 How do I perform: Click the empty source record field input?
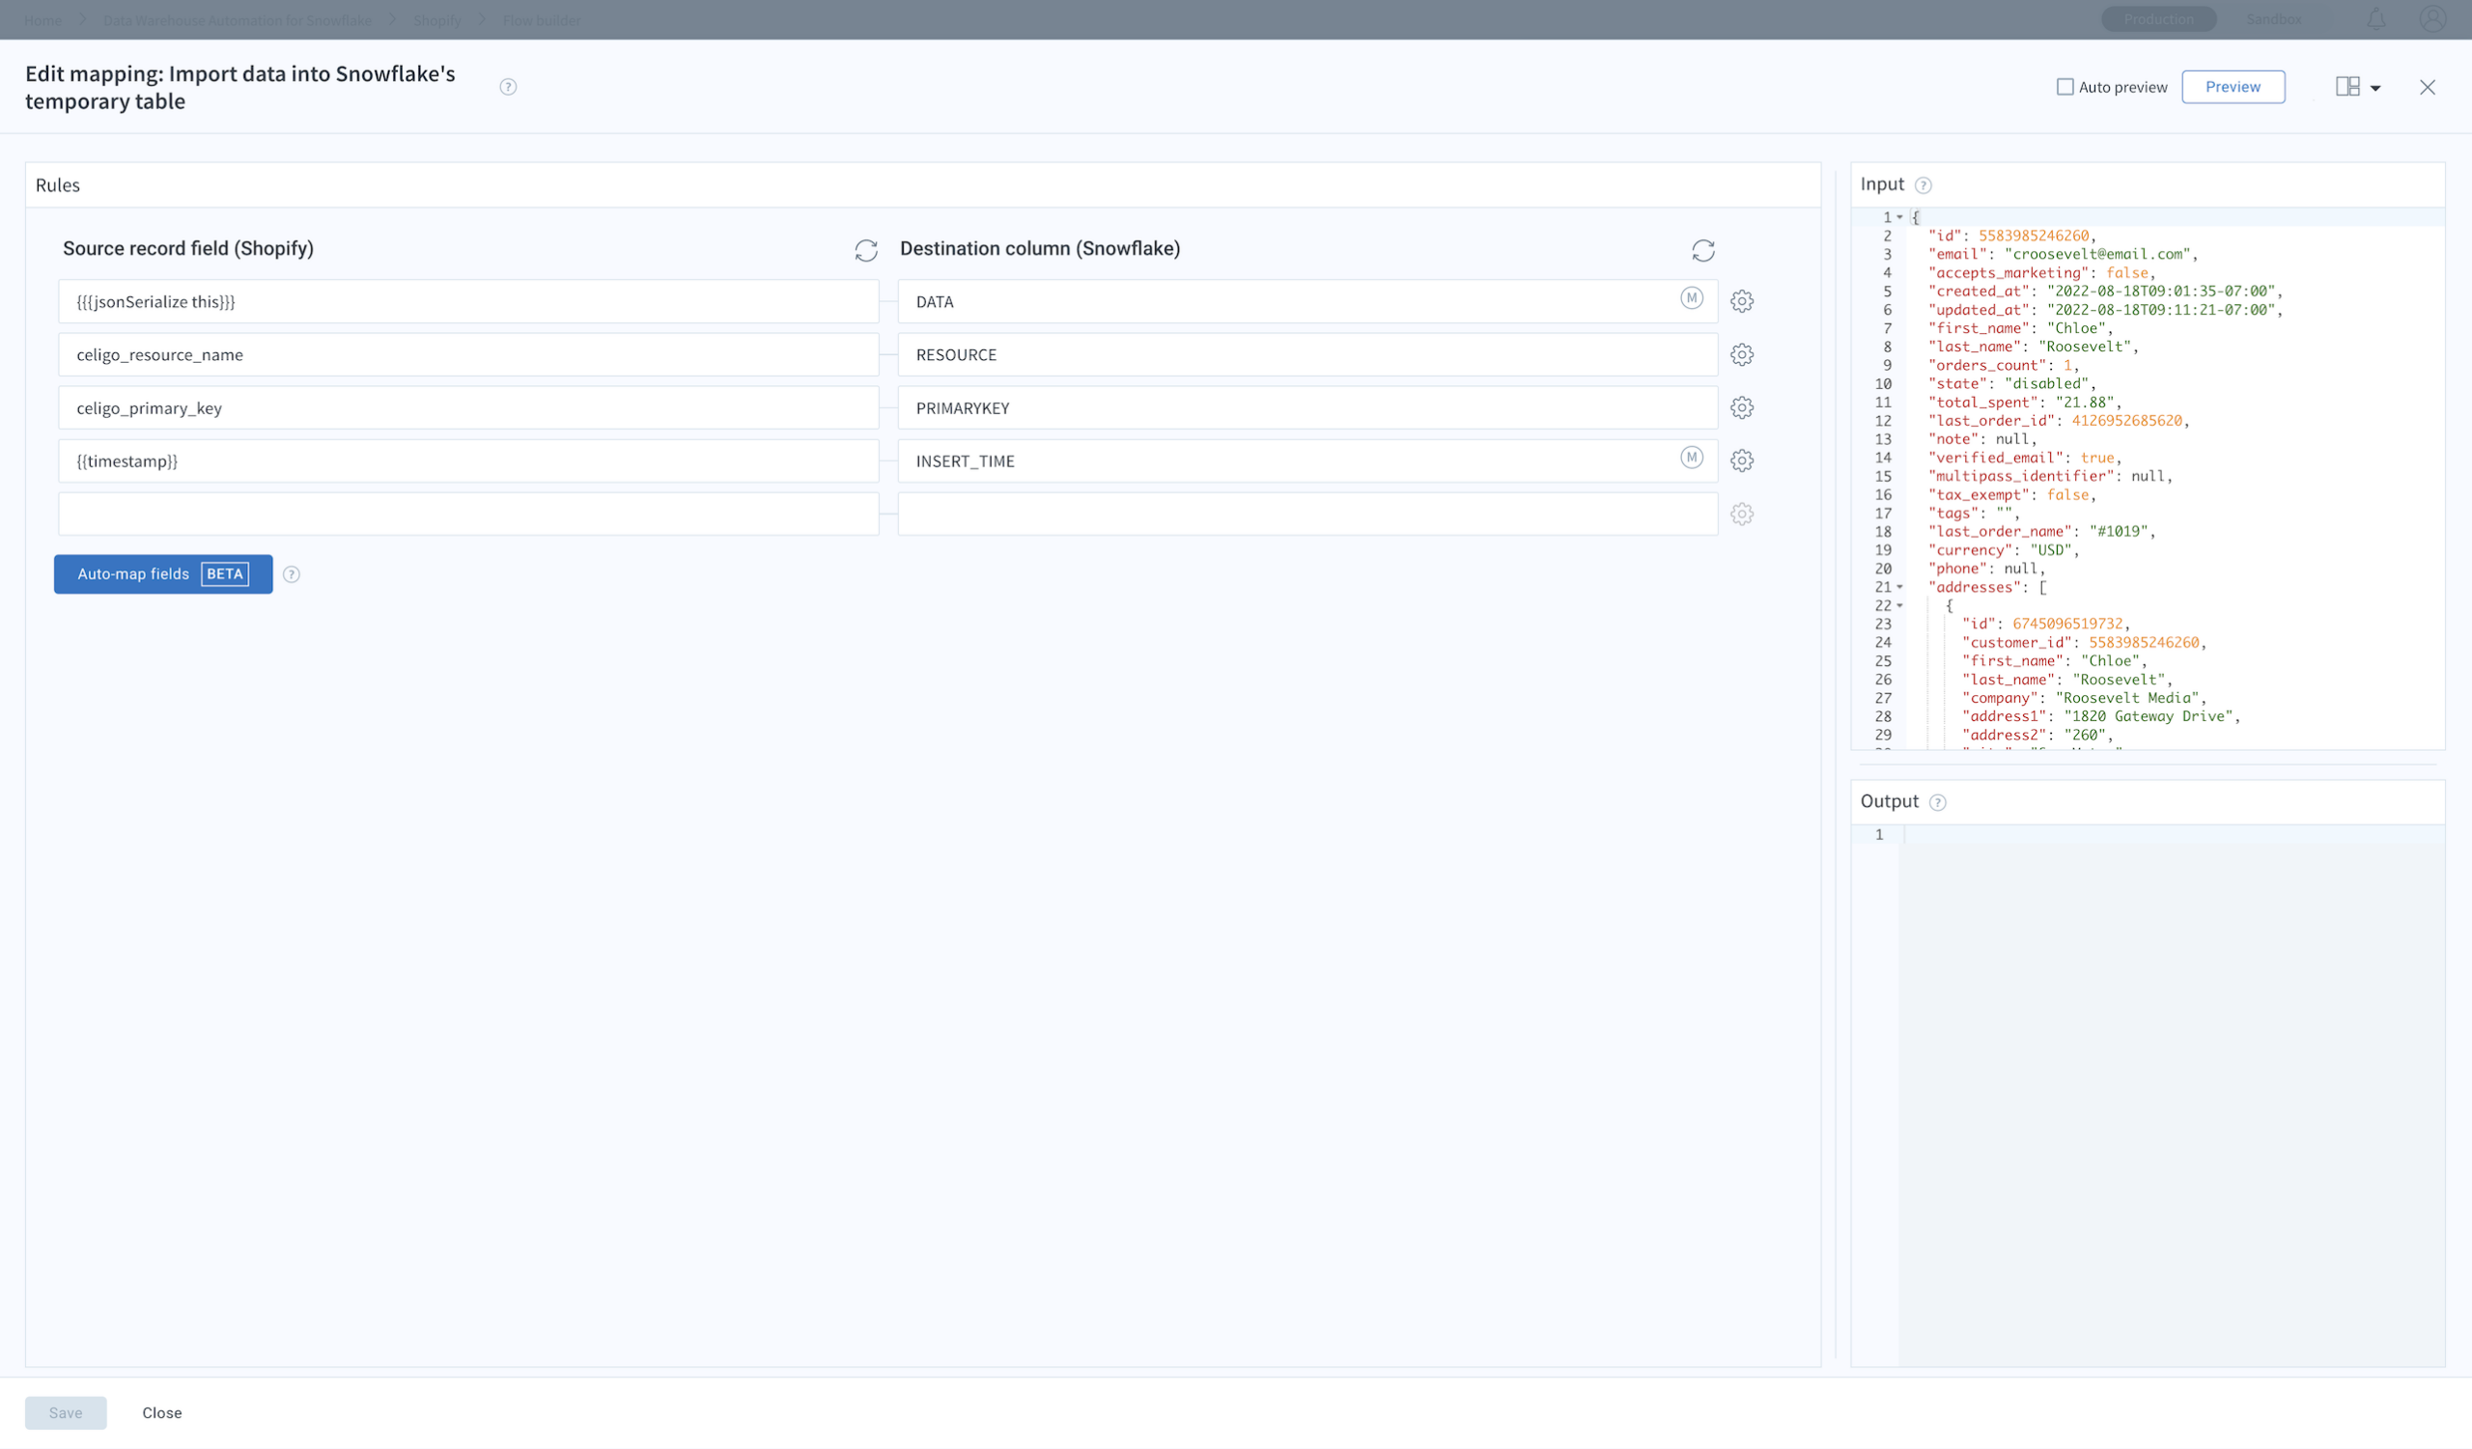[468, 514]
